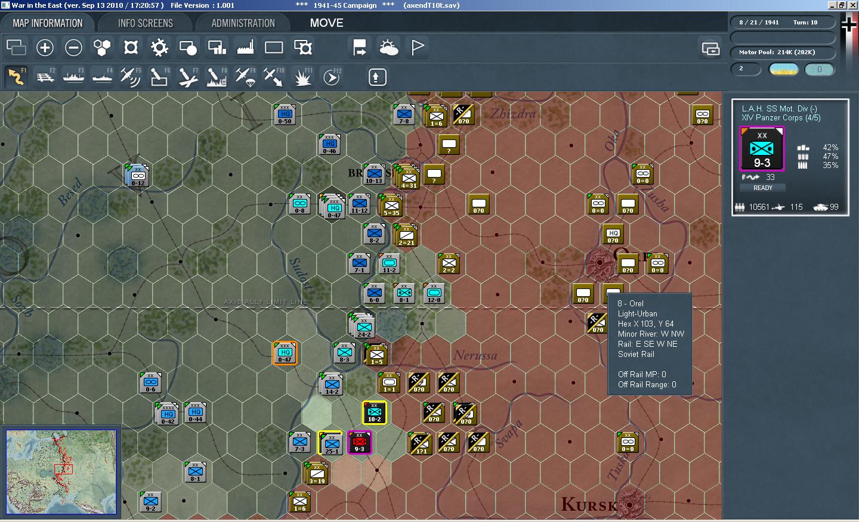The width and height of the screenshot is (859, 522).
Task: Click the German cross emblem at top right
Action: pos(848,24)
